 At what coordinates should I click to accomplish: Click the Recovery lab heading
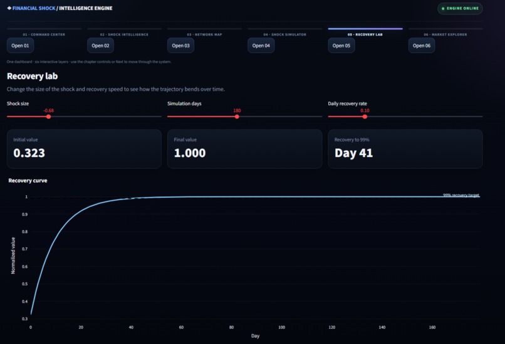32,76
